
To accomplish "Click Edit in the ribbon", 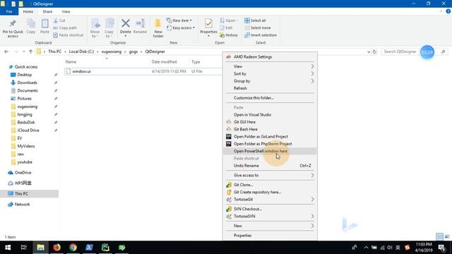I will 226,28.
